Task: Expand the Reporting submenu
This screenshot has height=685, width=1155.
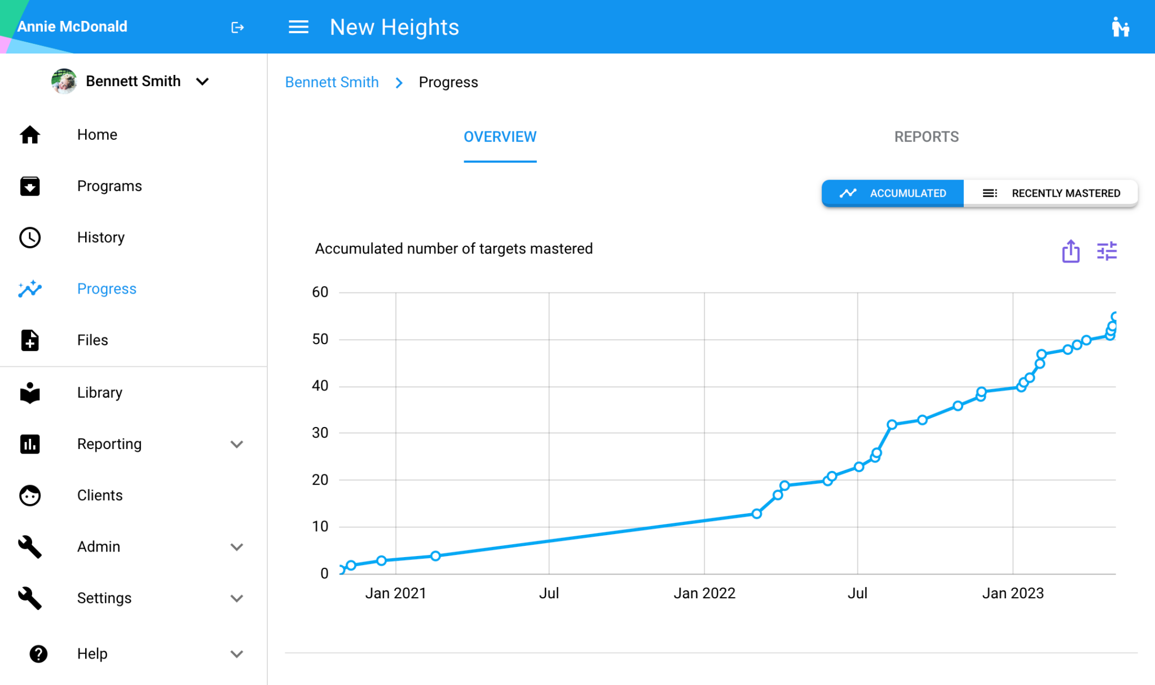Action: point(237,444)
